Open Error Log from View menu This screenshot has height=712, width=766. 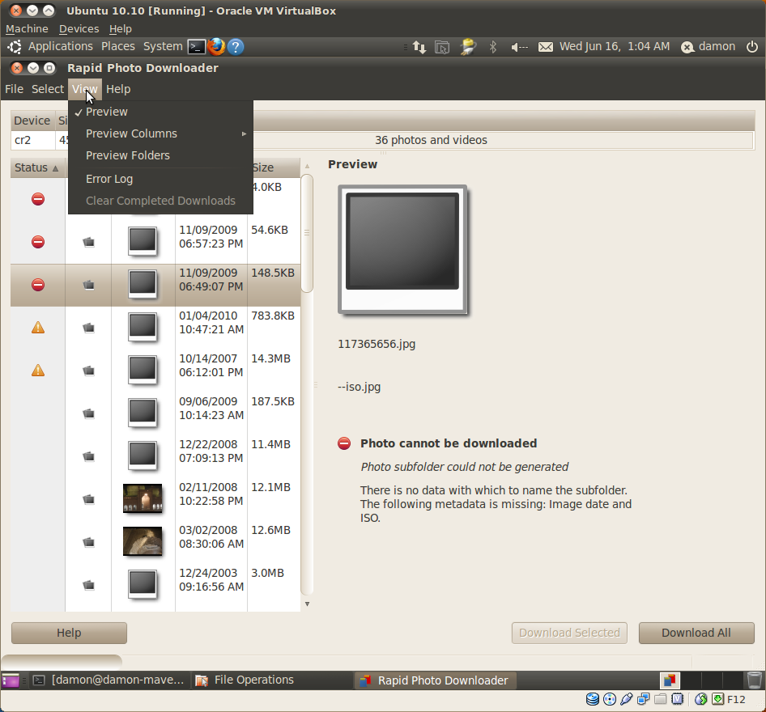[109, 179]
